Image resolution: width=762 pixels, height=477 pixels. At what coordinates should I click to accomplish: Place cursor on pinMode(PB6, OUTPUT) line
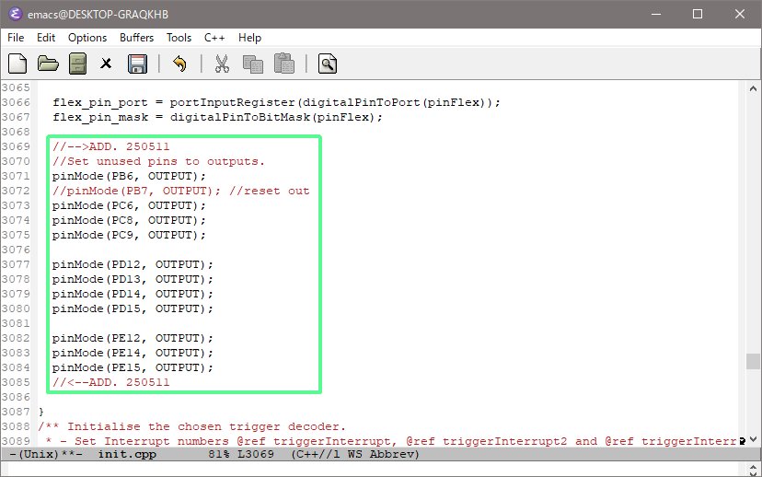[129, 176]
